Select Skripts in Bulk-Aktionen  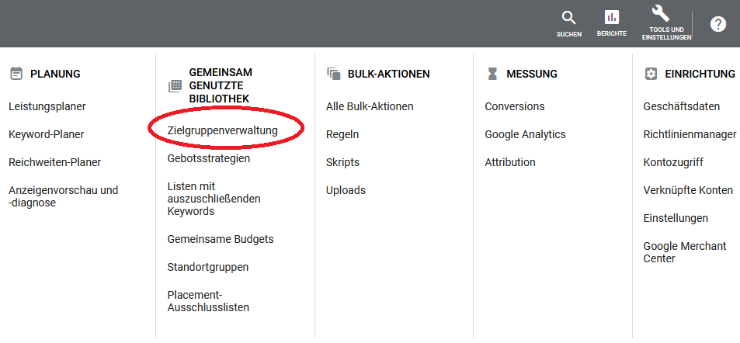point(342,162)
